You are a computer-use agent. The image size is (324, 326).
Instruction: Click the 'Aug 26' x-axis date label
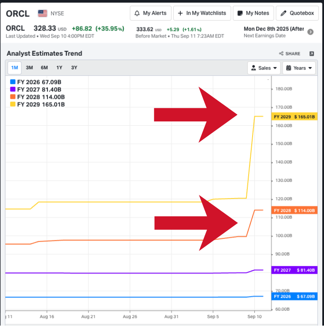coord(130,317)
